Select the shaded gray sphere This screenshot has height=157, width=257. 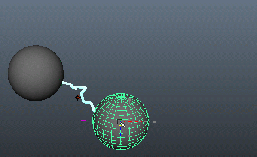tap(36, 73)
